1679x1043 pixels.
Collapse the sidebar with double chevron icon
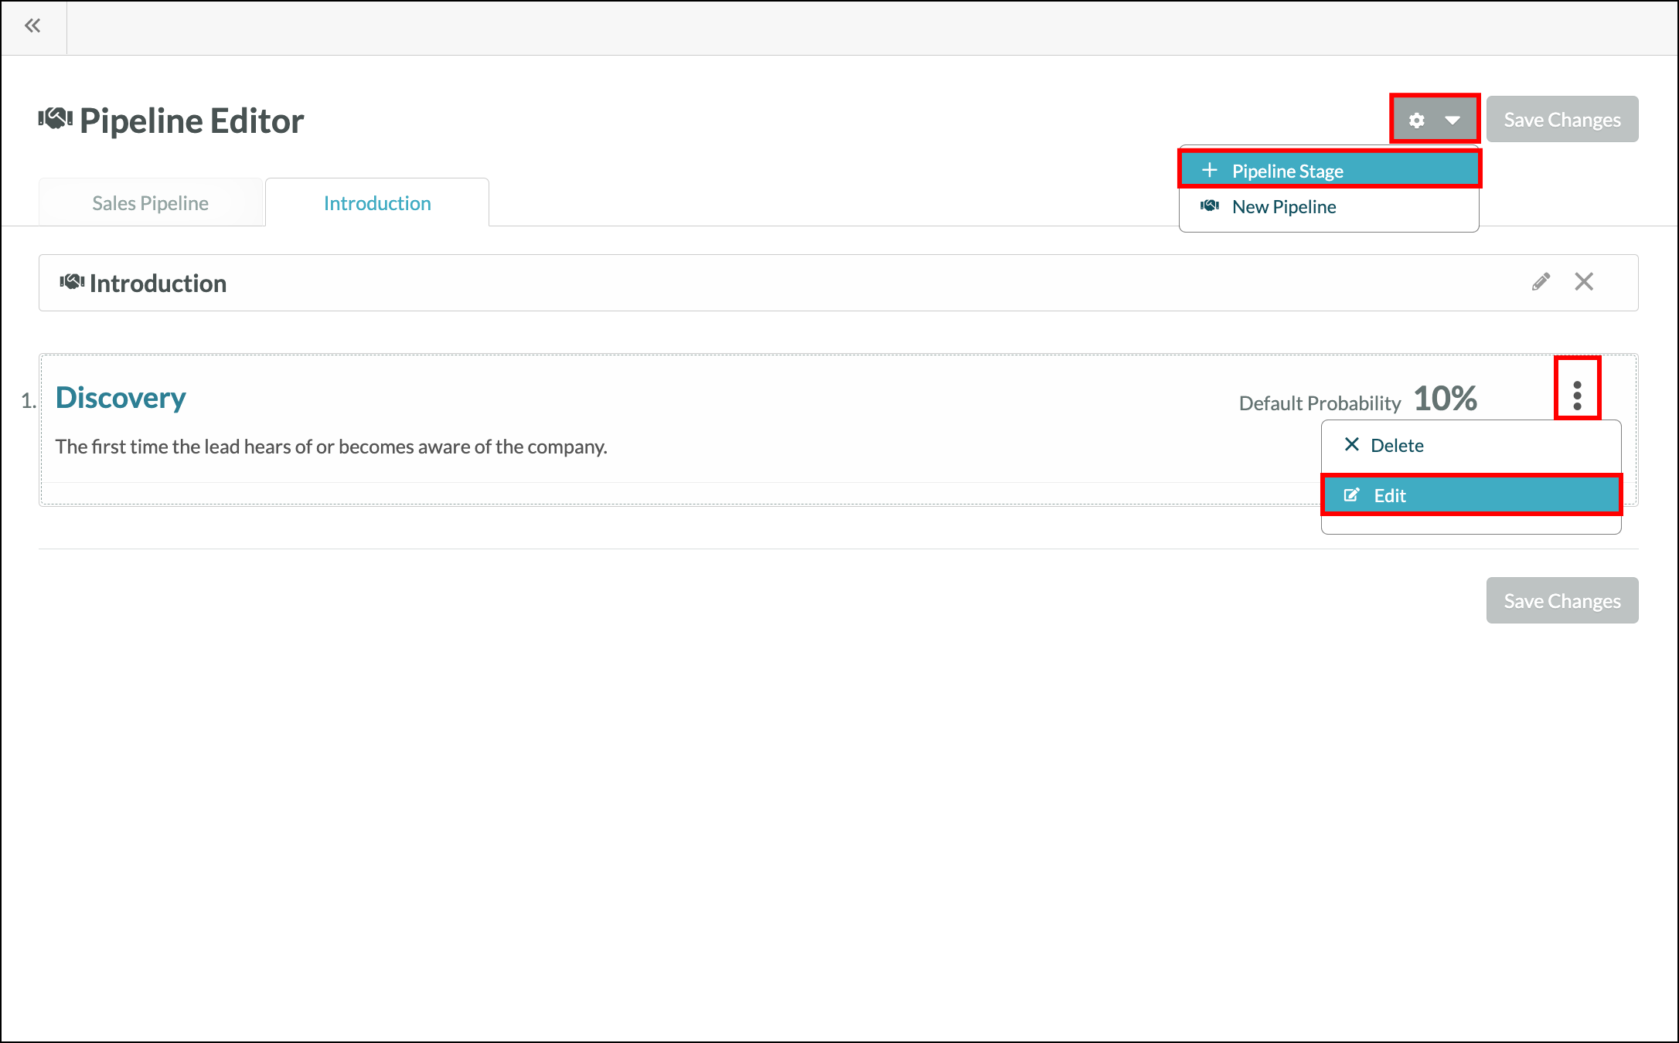(32, 26)
